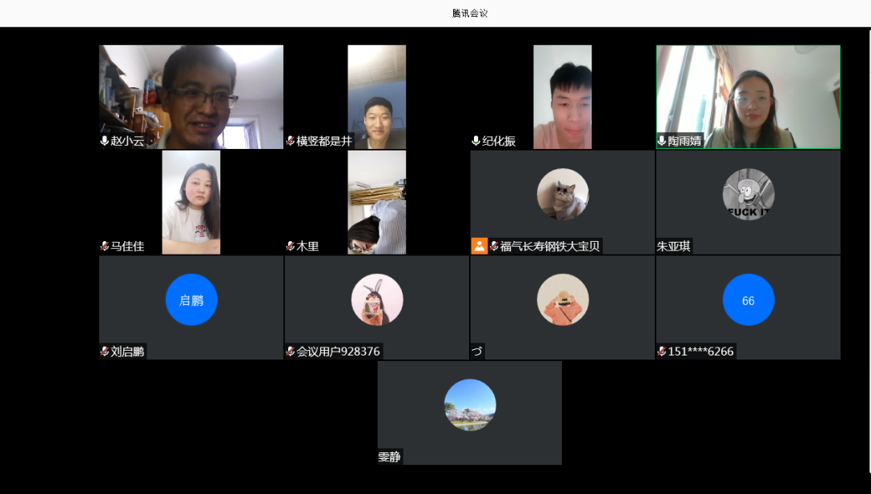Click the cat avatar of 福气长寿钢铁大宝贝
Image resolution: width=871 pixels, height=494 pixels.
click(562, 194)
